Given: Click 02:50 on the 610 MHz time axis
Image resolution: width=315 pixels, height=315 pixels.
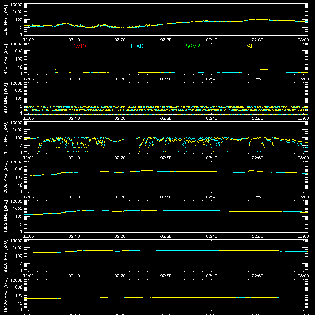Looking at the screenshot, I should pos(258,119).
